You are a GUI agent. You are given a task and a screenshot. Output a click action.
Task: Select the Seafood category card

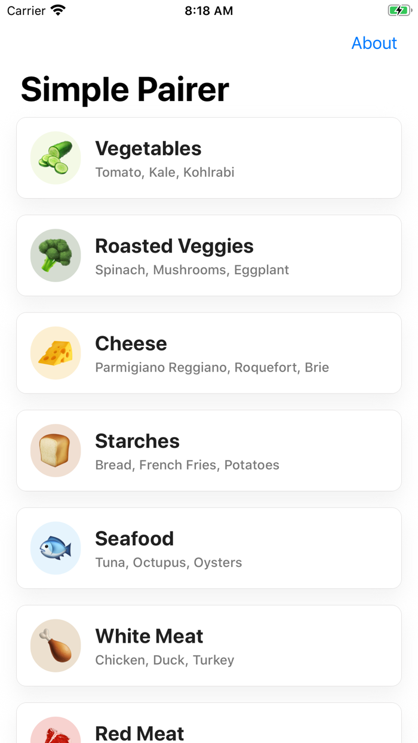tap(209, 548)
